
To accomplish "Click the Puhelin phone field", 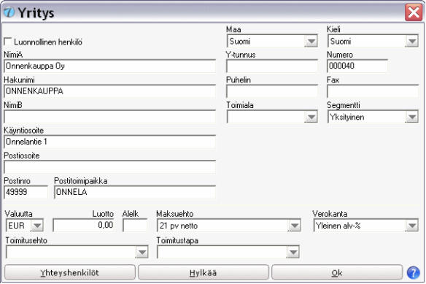I will point(272,91).
